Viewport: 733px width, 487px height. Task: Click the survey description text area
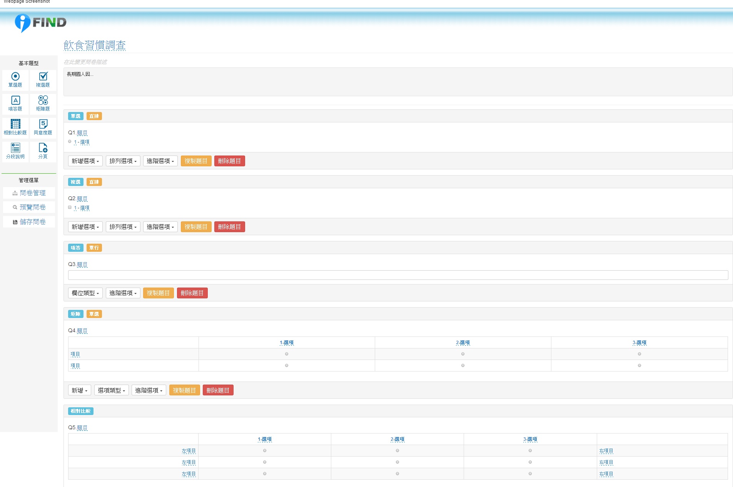tap(398, 82)
